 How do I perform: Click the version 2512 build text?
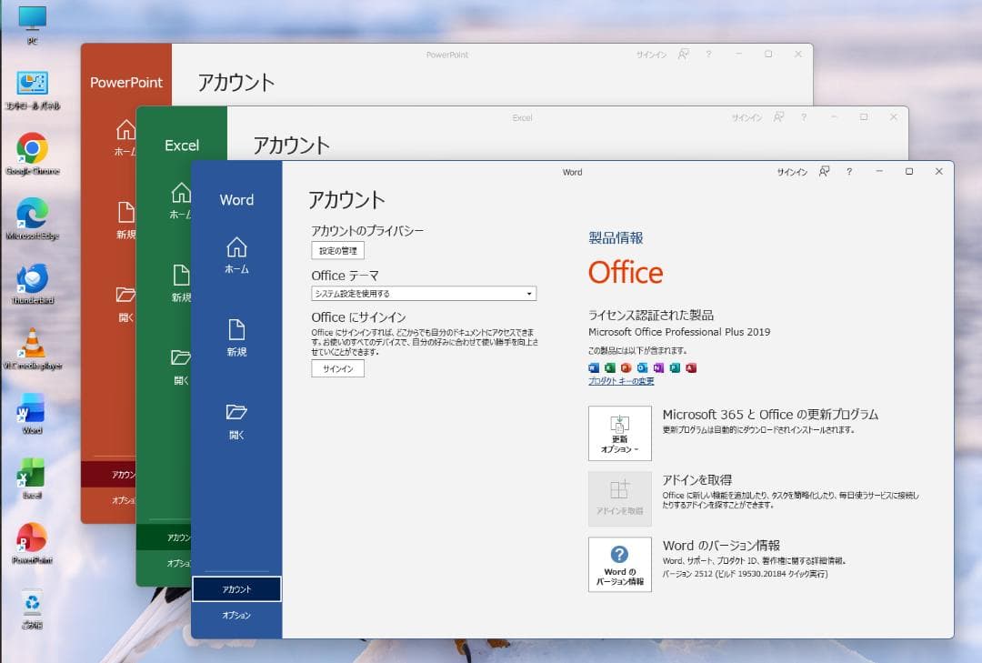pyautogui.click(x=746, y=574)
